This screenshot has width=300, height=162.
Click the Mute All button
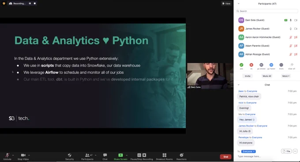coord(267,76)
